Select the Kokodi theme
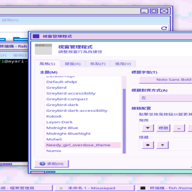The height and width of the screenshot is (192, 192). [83, 116]
